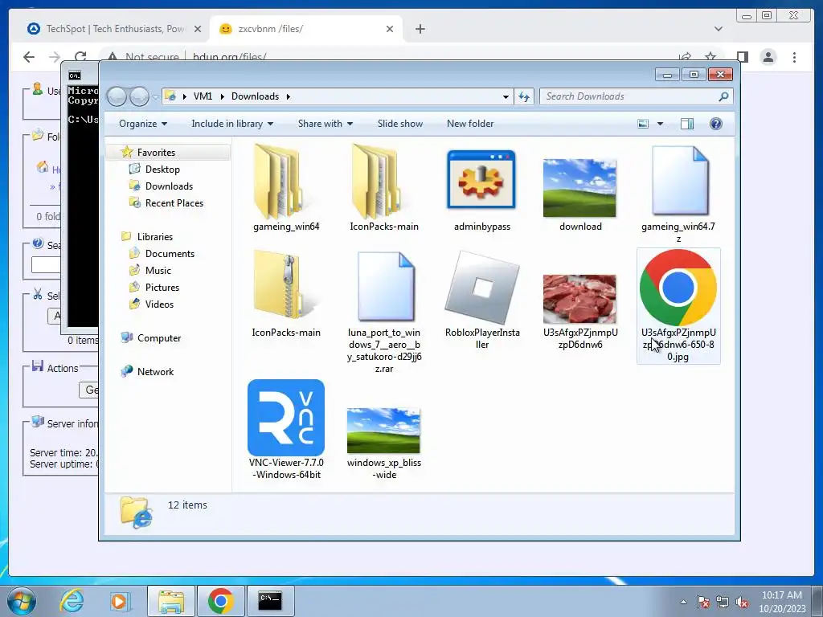
Task: Select the IconPacks-main zipped folder
Action: pos(285,294)
